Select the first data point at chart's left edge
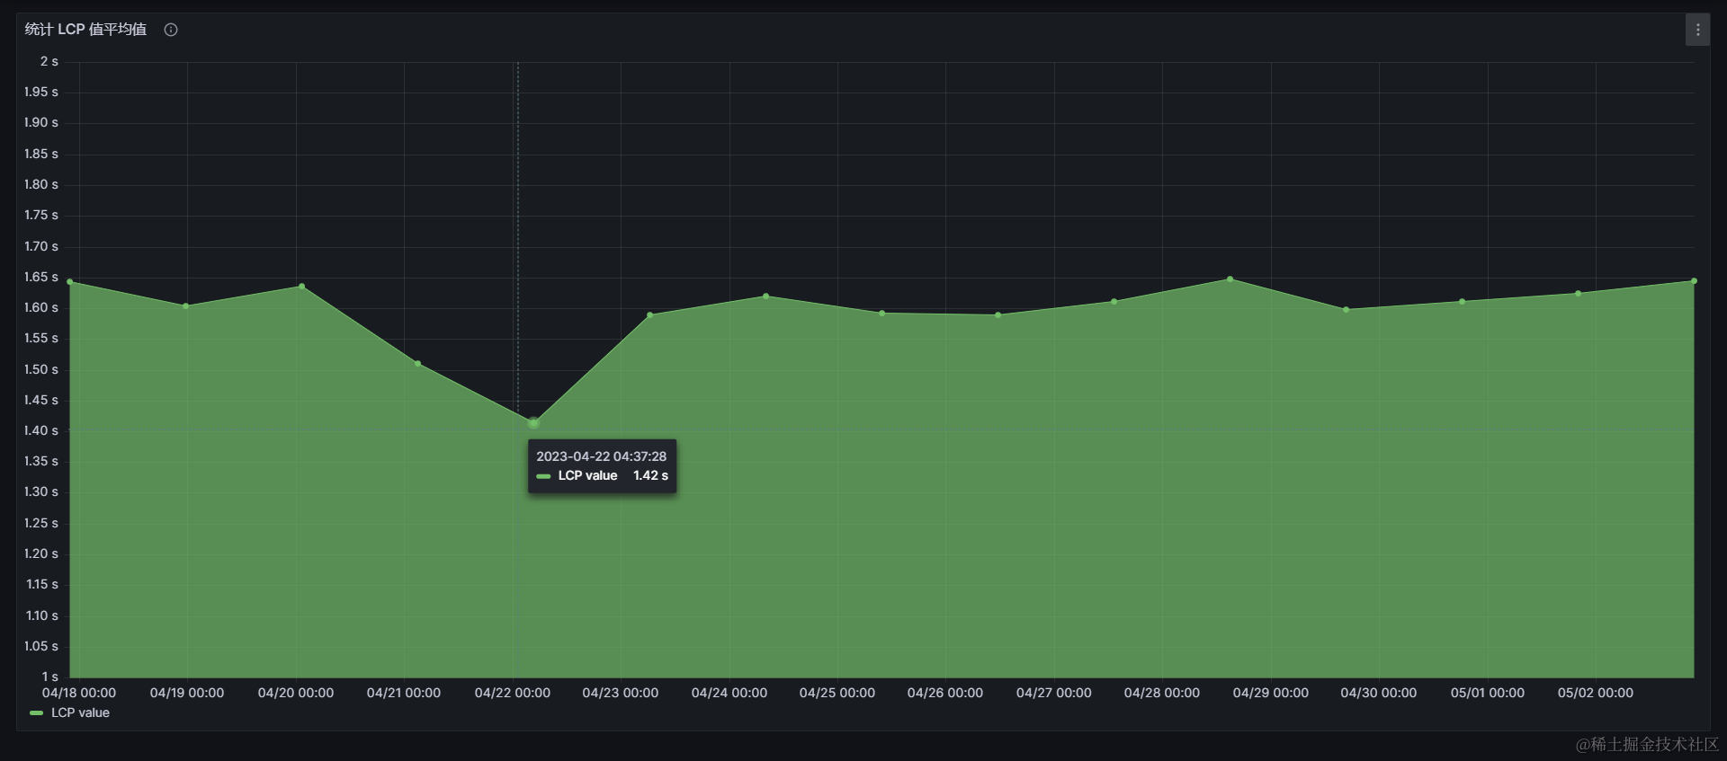 pyautogui.click(x=70, y=282)
